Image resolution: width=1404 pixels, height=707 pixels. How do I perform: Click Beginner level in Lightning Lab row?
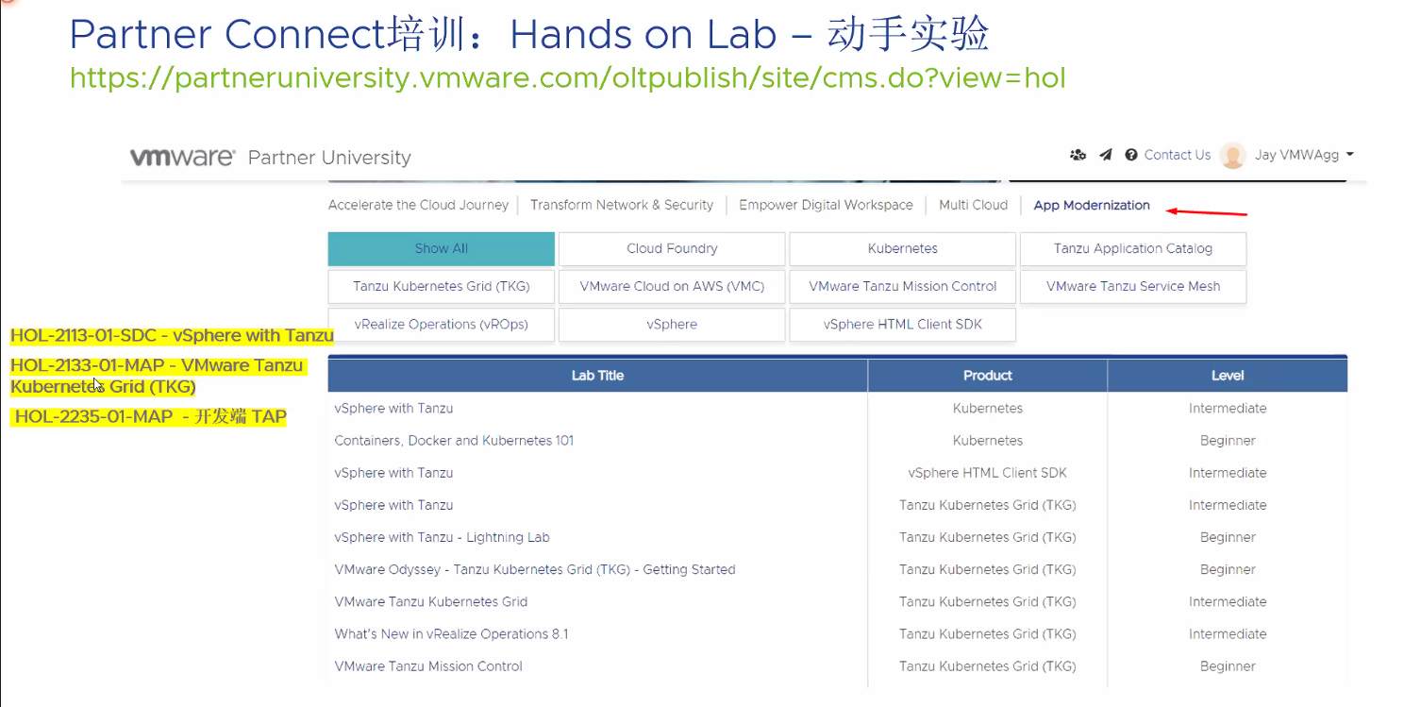tap(1228, 537)
